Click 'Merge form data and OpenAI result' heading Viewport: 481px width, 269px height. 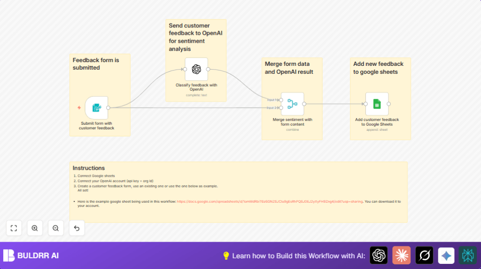click(289, 68)
